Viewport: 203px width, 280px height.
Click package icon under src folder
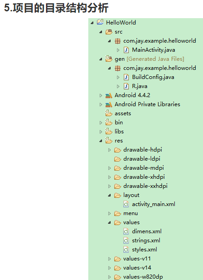[117, 41]
